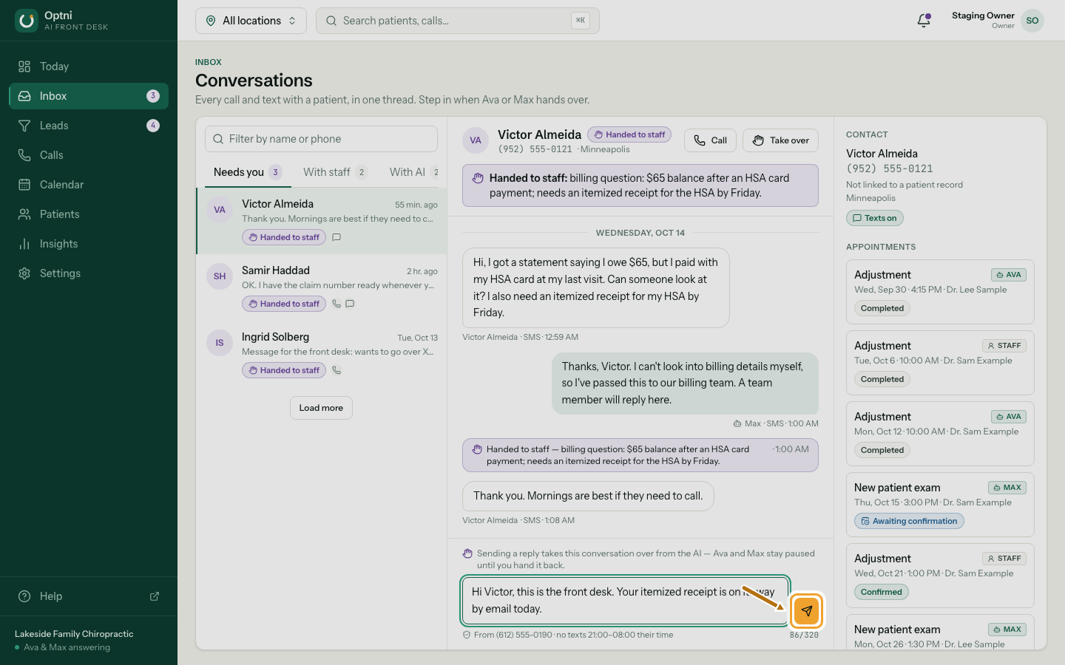This screenshot has height=665, width=1065.
Task: Open Insights in sidebar
Action: [89, 244]
